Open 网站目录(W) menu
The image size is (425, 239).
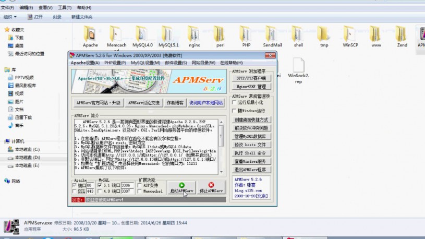coord(203,63)
